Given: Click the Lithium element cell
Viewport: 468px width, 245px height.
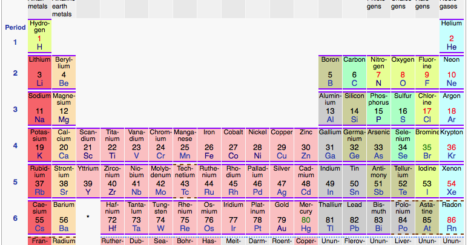Looking at the screenshot, I should click(40, 72).
